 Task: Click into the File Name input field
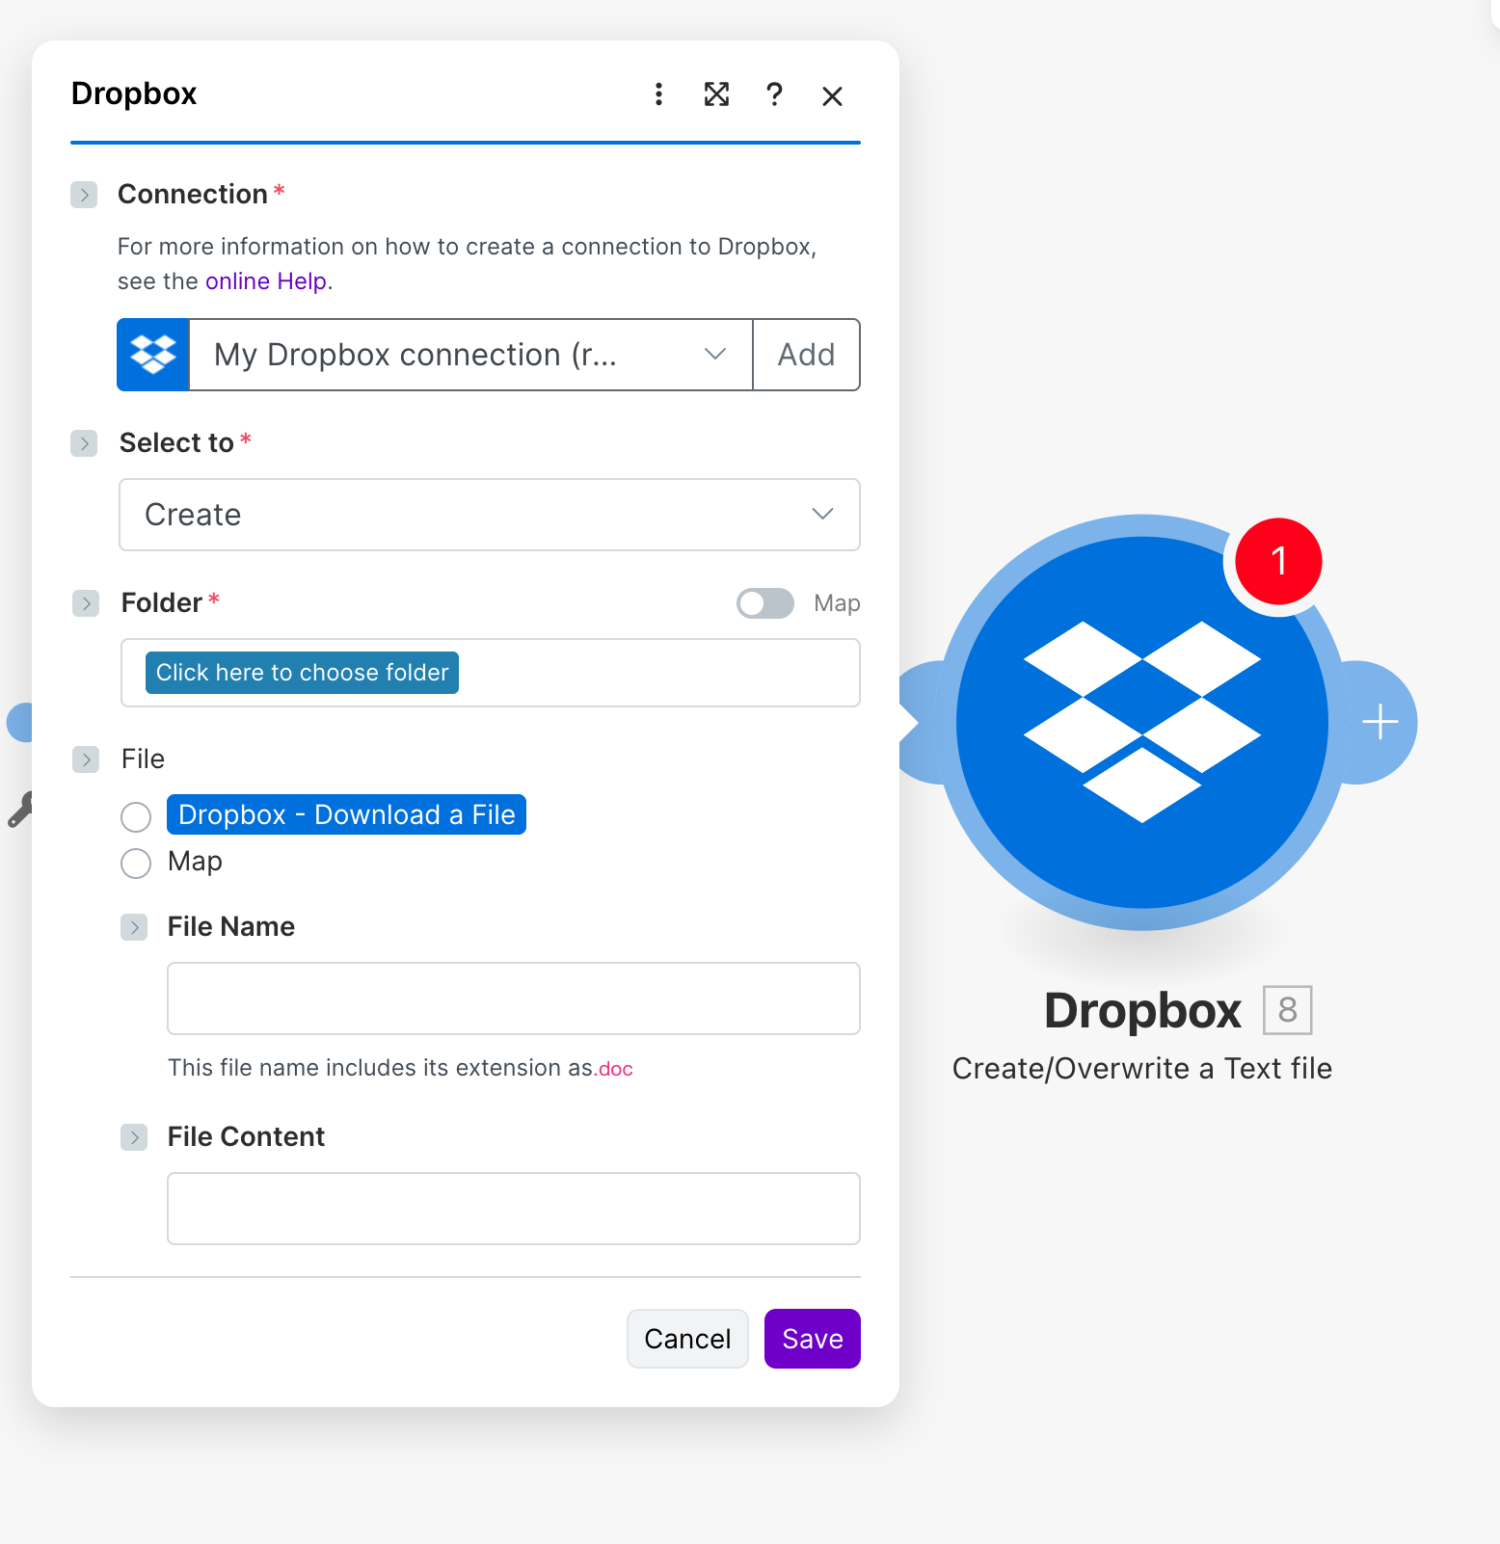click(514, 998)
